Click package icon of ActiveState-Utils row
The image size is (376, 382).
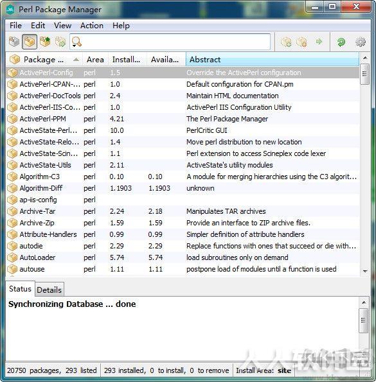click(12, 165)
